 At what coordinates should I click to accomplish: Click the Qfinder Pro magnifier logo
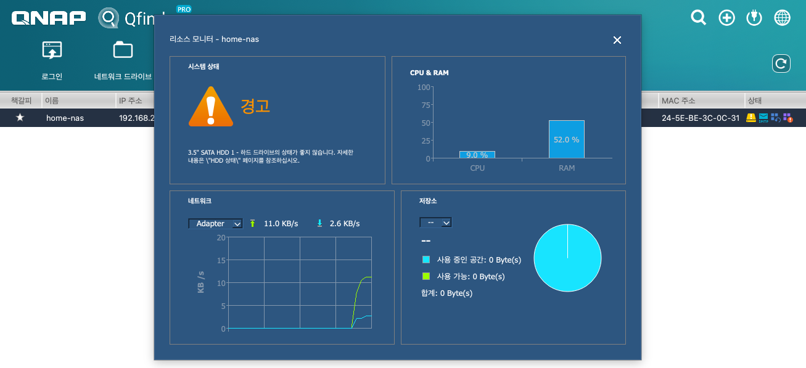coord(109,18)
